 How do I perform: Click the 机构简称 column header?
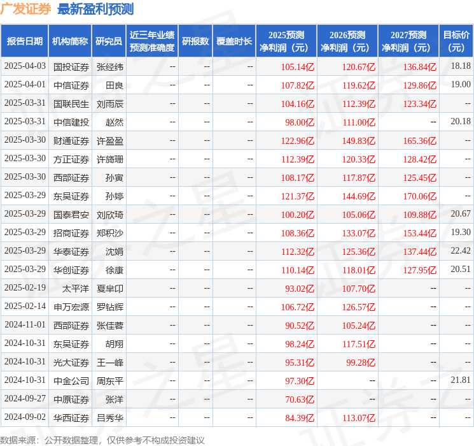click(70, 41)
